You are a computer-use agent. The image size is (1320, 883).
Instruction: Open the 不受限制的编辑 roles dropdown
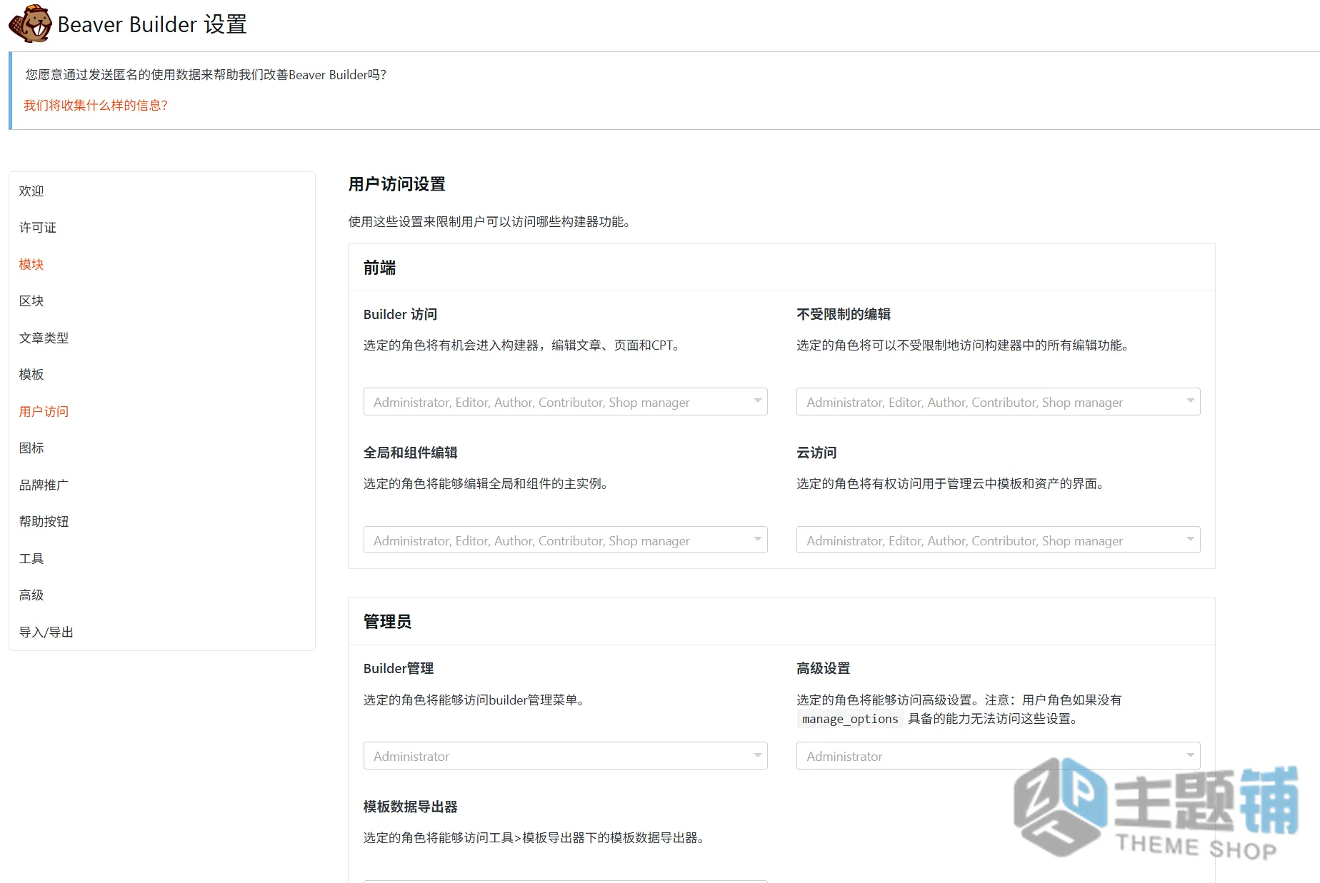point(998,402)
